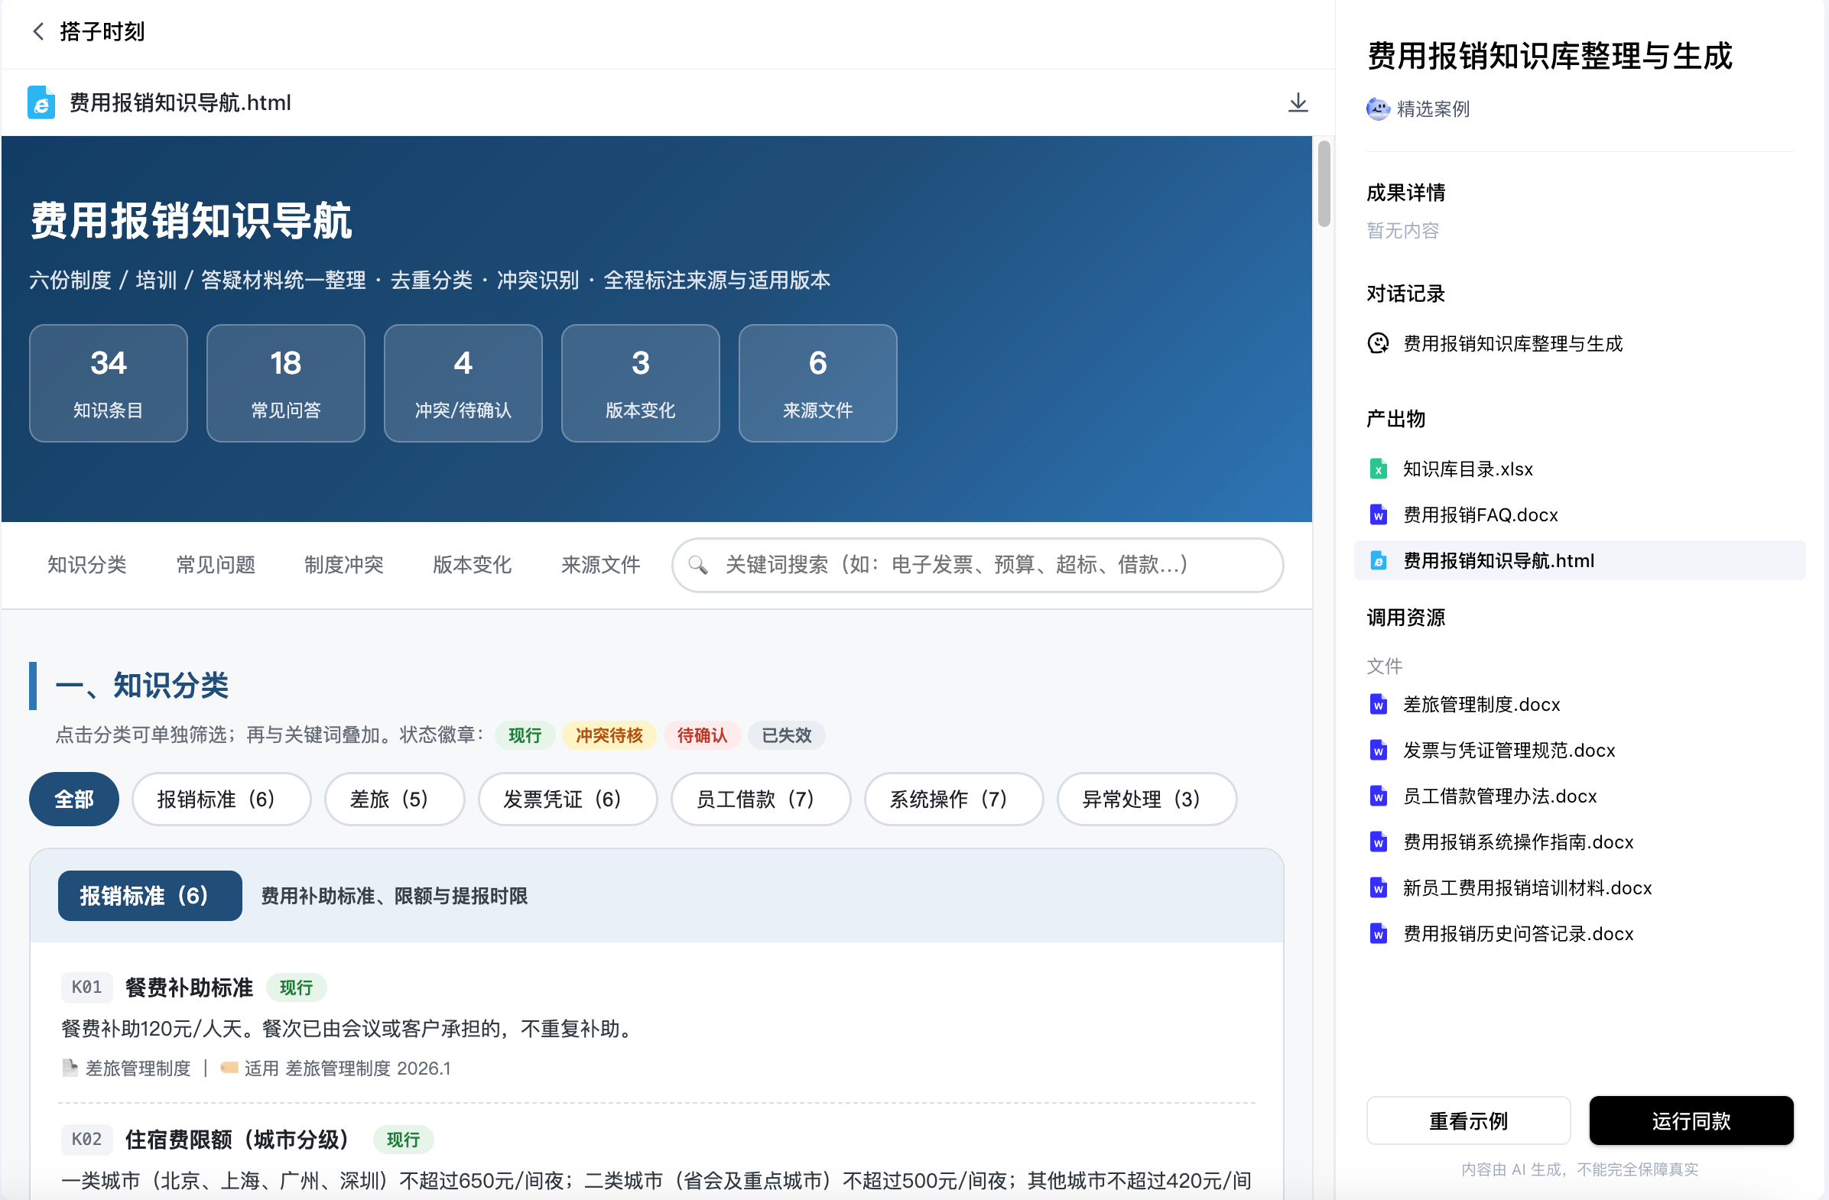Go back using the arrow beside 搭子时刻
The width and height of the screenshot is (1829, 1200).
pos(37,31)
